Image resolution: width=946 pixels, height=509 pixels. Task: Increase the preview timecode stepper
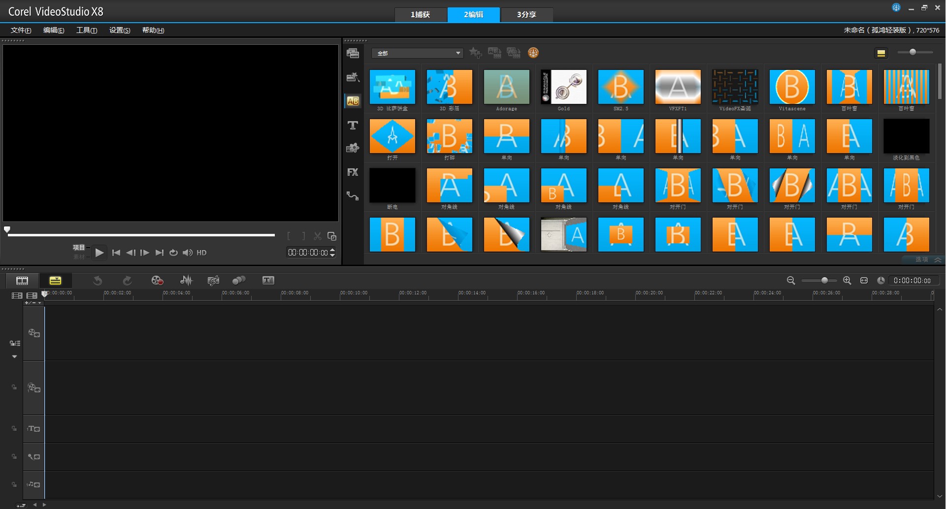point(332,250)
